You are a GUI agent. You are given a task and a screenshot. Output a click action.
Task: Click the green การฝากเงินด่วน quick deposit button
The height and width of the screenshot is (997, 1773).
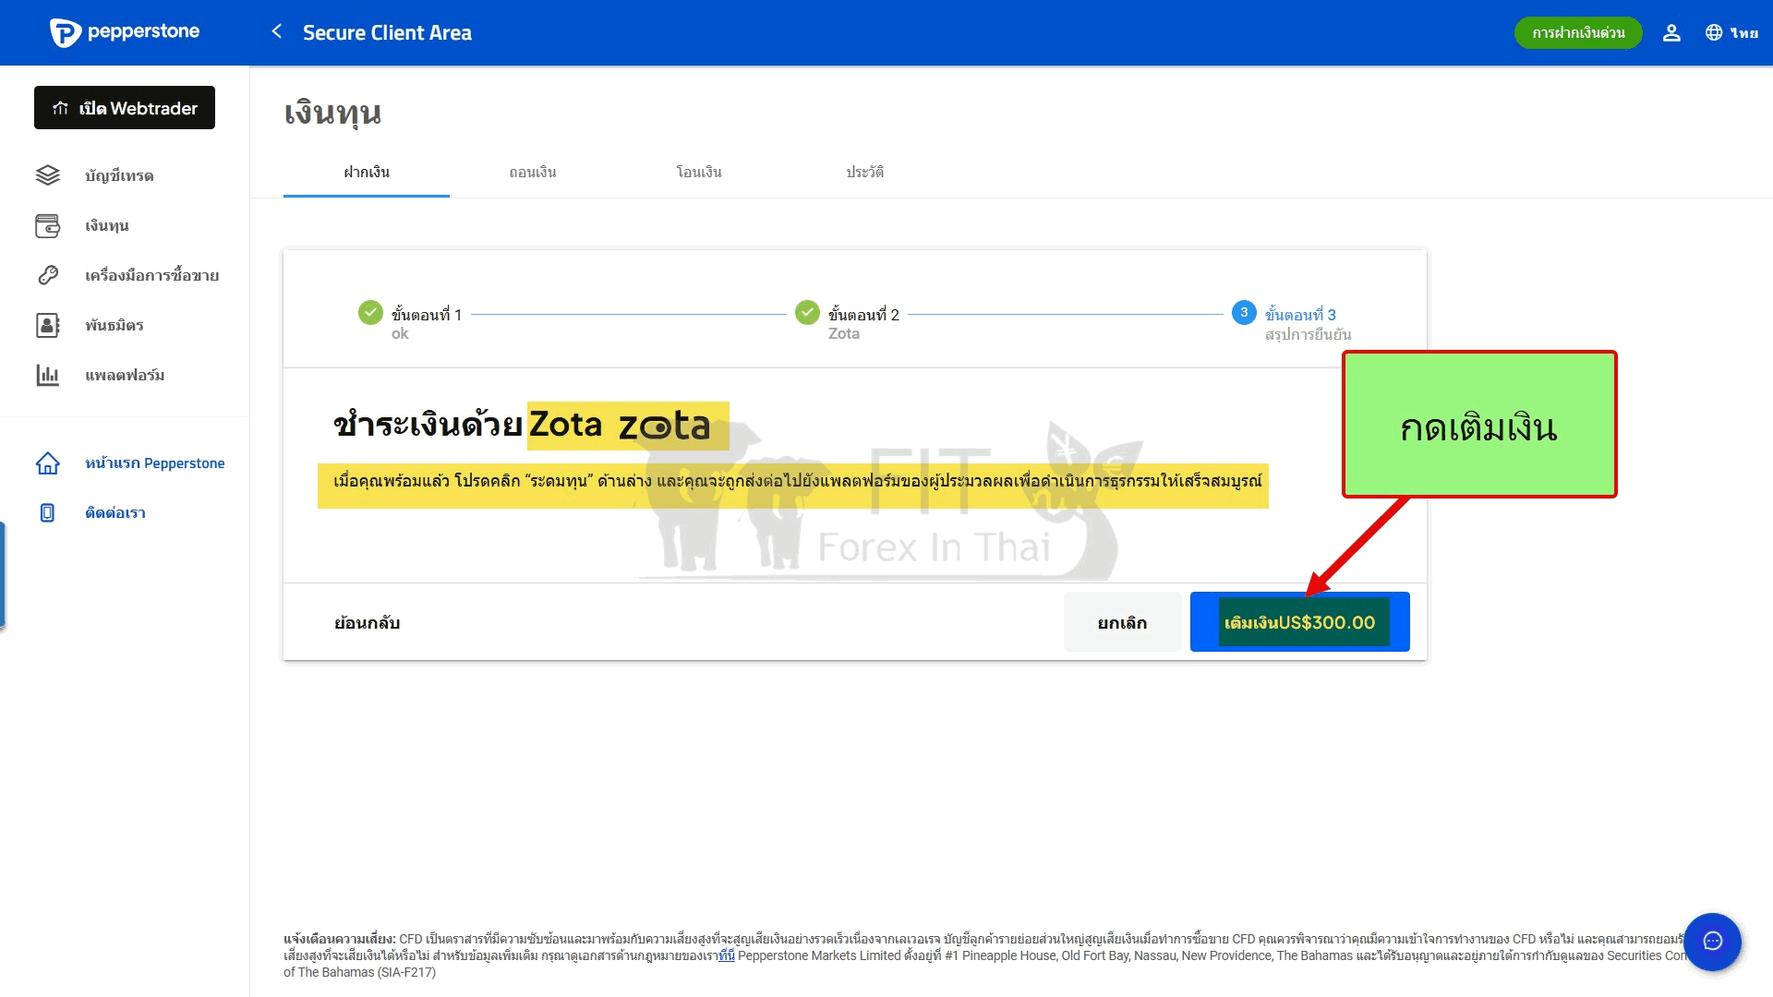[1578, 33]
